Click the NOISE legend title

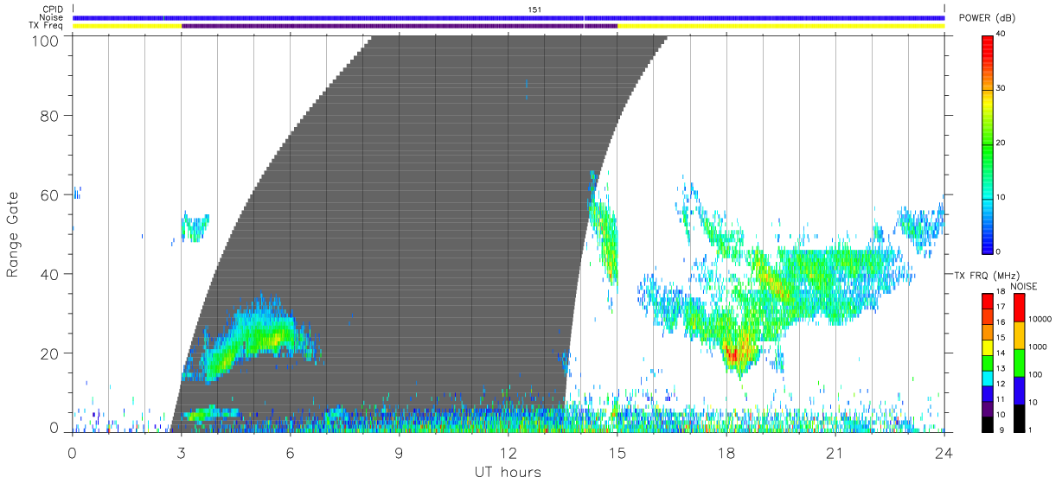[1023, 286]
